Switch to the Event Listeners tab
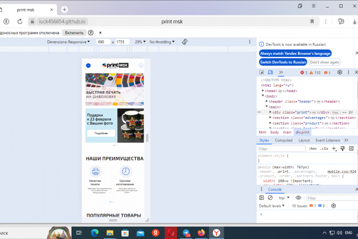Viewport: 358px width, 239px height. tap(328, 140)
